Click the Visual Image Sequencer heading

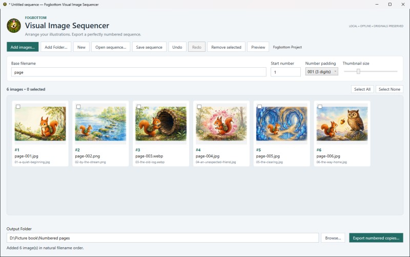[x=67, y=26]
